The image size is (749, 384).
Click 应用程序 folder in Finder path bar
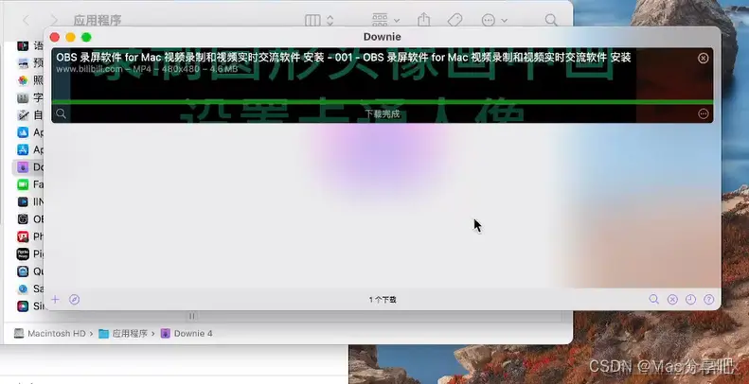[123, 334]
